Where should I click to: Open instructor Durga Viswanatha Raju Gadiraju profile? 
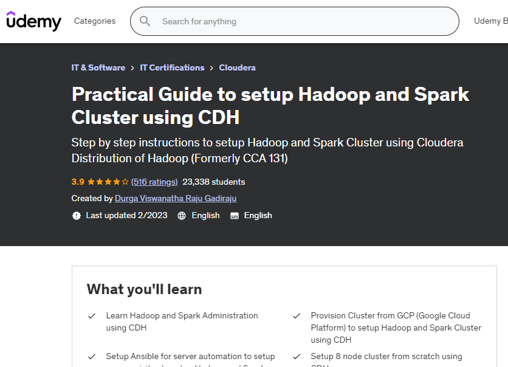tap(176, 198)
